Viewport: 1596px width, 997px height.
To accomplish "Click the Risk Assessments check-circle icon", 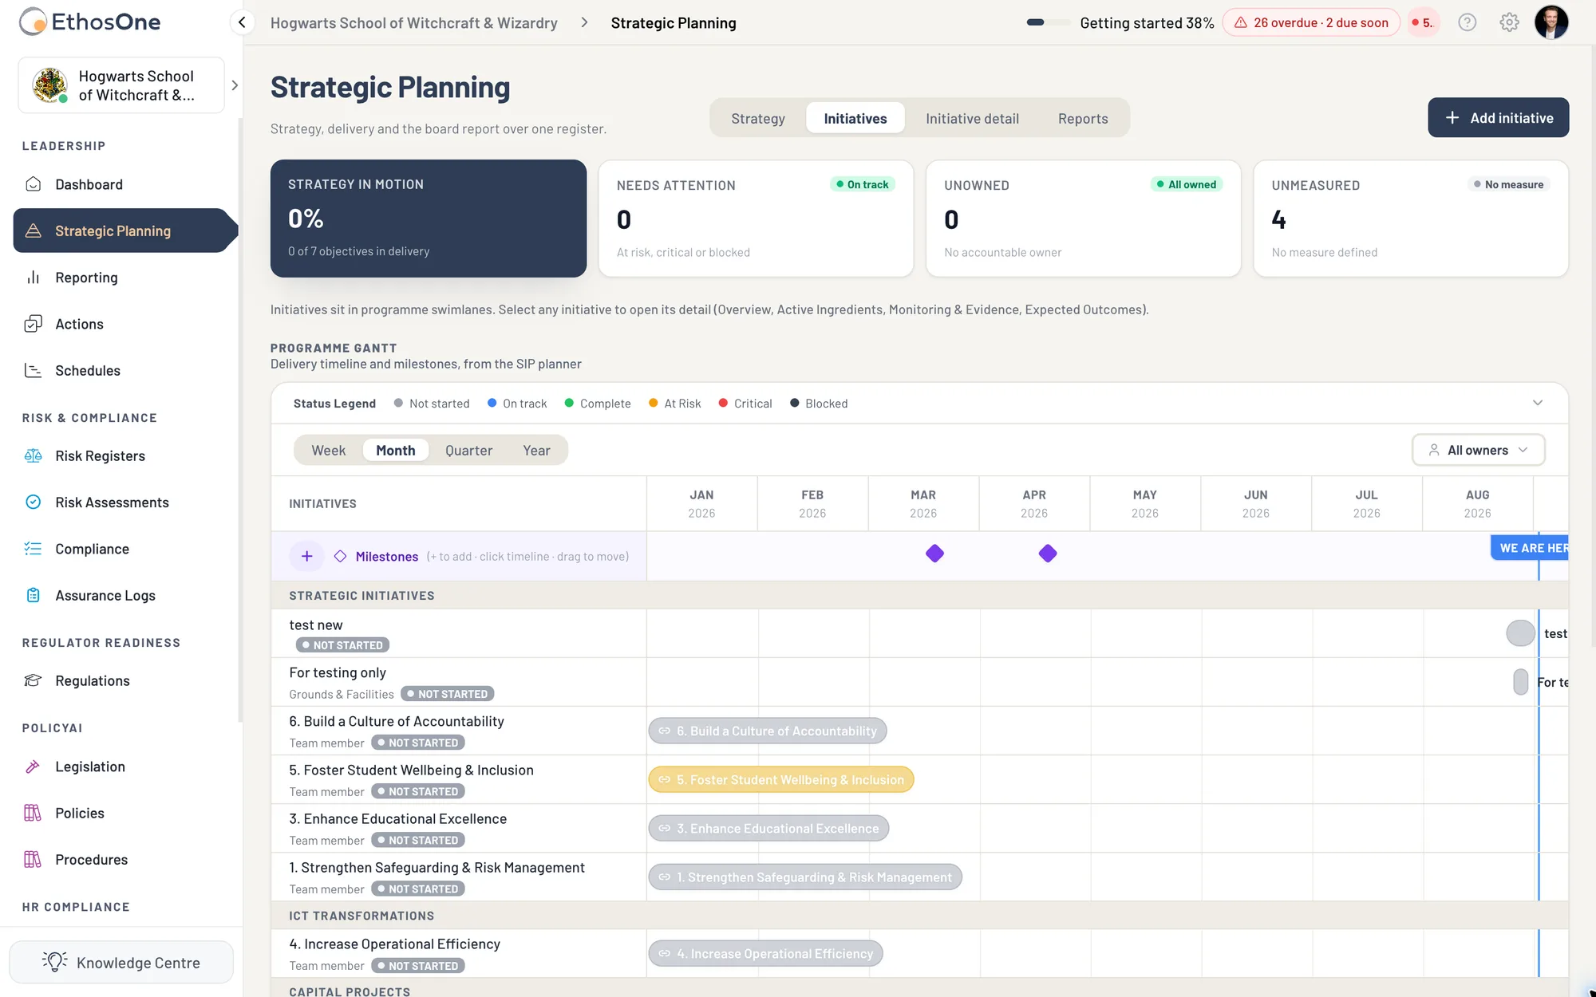I will [34, 502].
